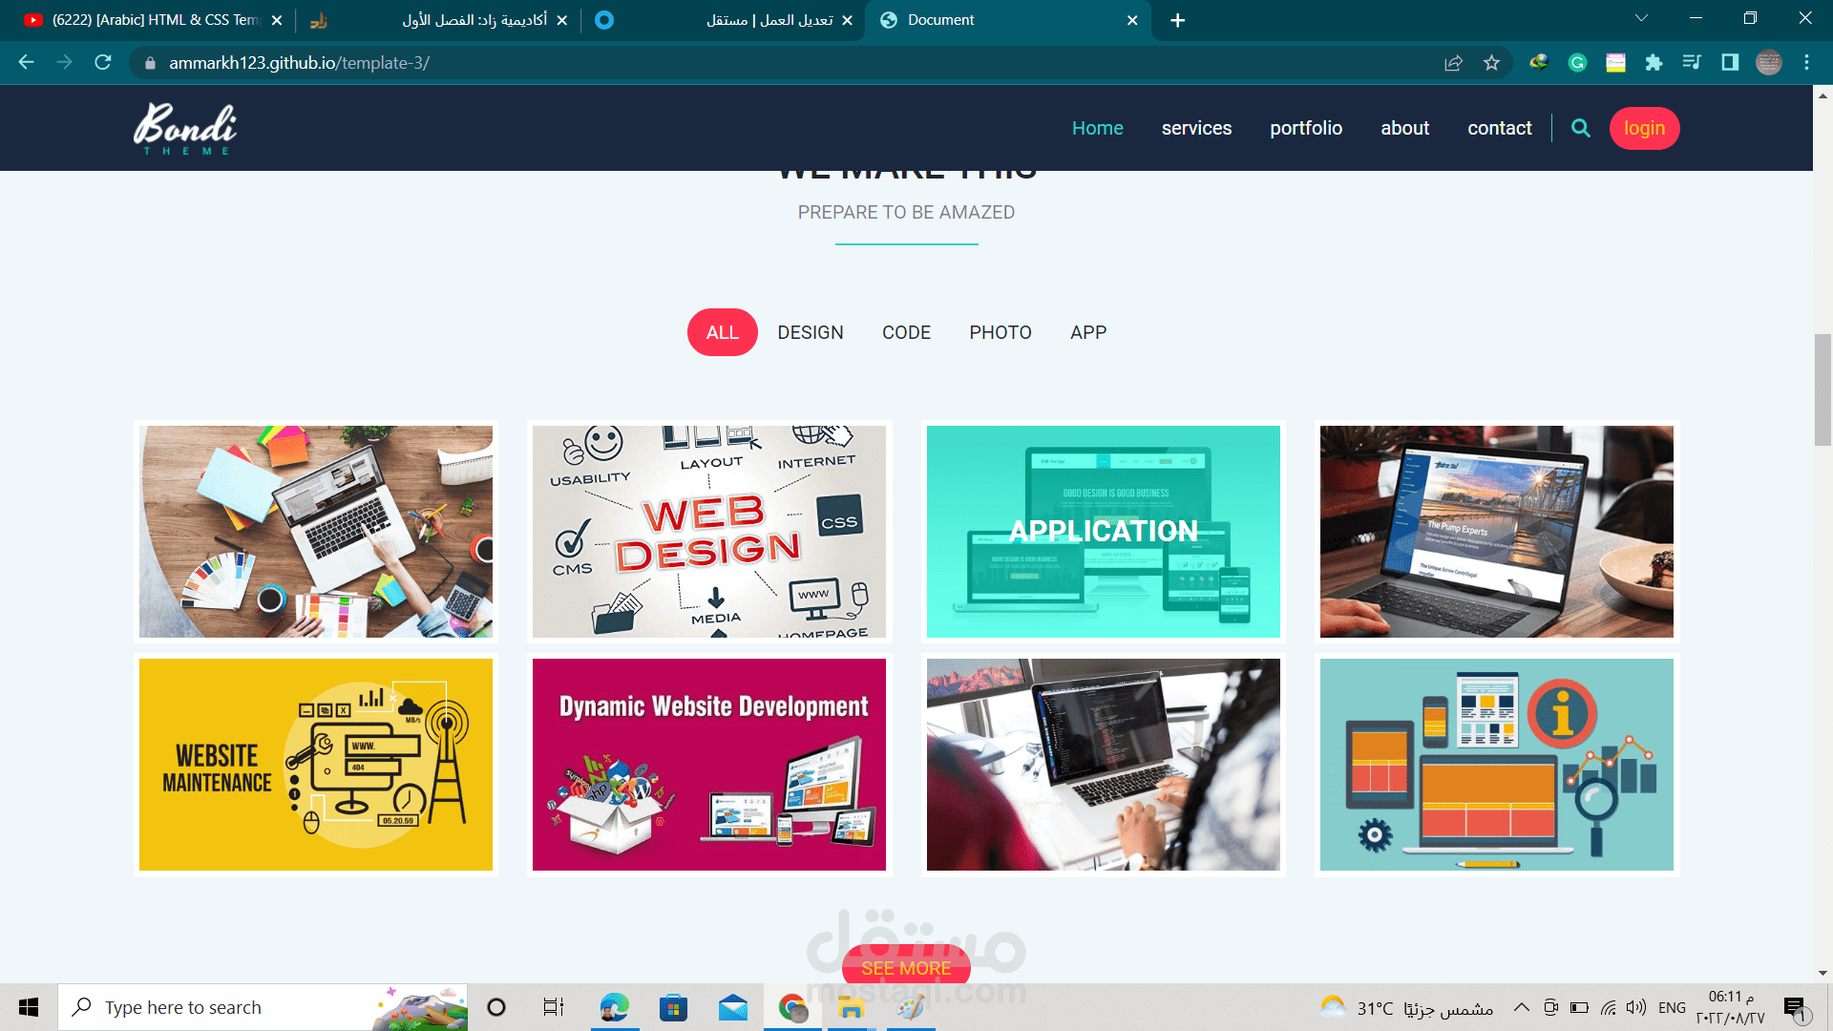1833x1031 pixels.
Task: Toggle the DESIGN category filter
Action: tap(810, 332)
